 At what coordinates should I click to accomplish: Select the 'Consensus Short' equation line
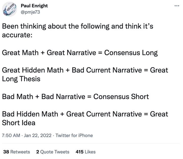pos(75,97)
